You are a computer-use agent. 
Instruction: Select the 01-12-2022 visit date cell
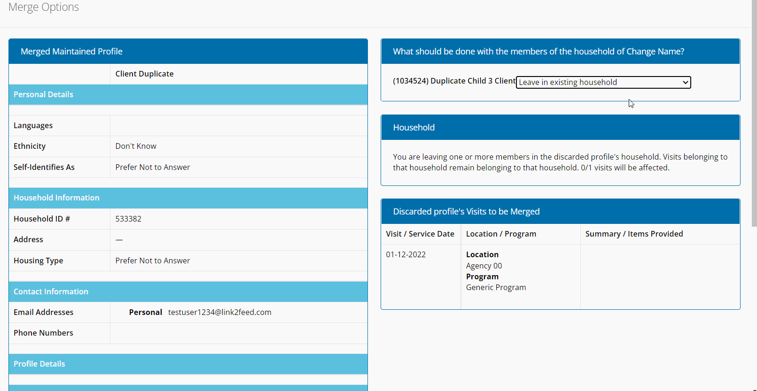pos(406,254)
